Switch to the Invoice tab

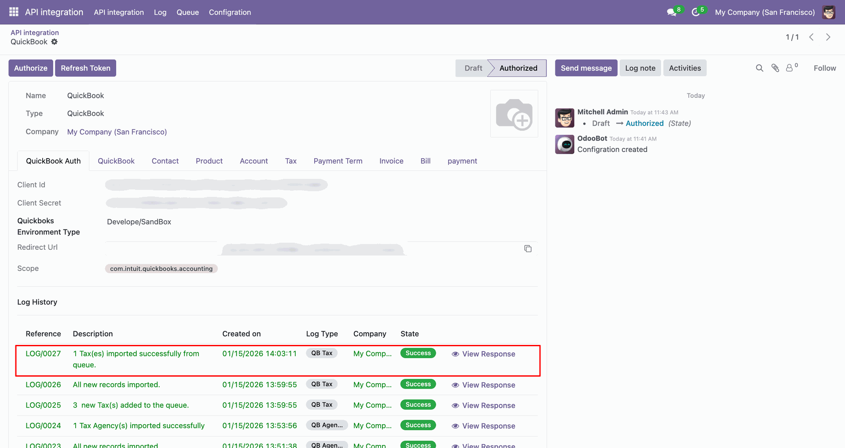[391, 161]
